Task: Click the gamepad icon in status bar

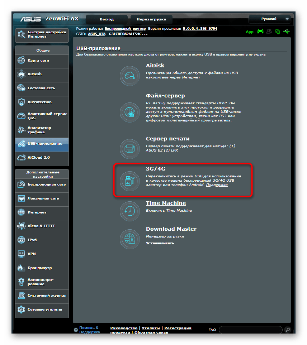Action: point(260,32)
